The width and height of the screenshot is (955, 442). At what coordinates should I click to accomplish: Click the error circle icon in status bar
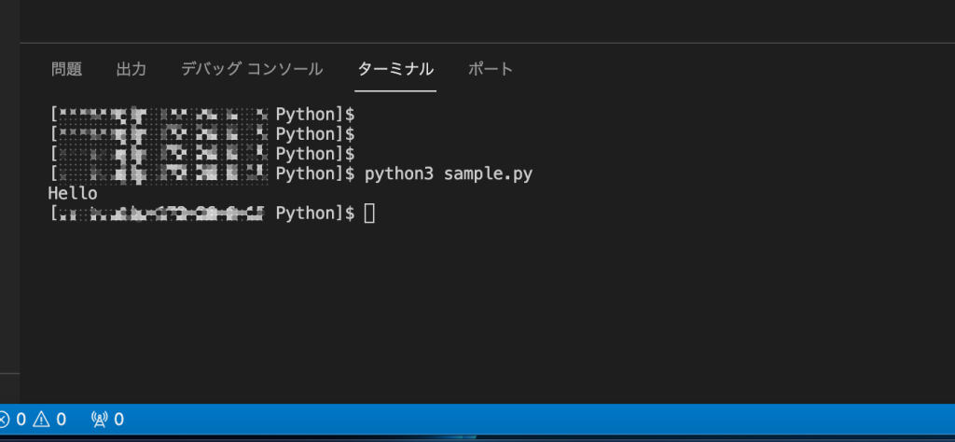[4, 420]
